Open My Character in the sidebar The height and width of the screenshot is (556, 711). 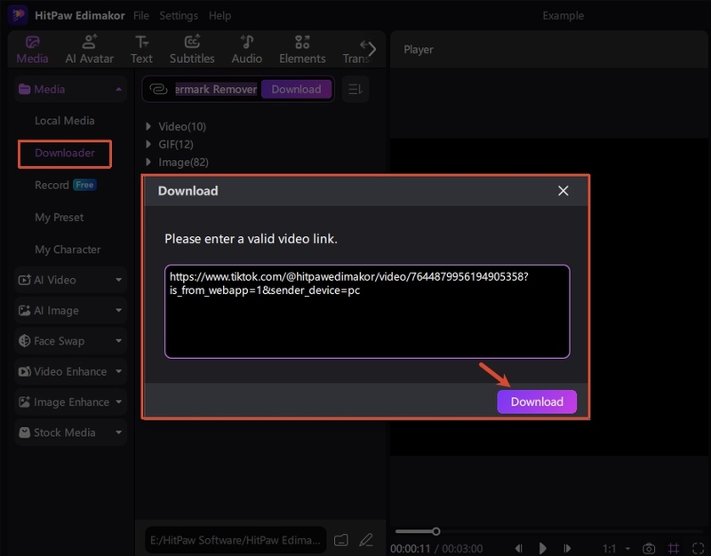pyautogui.click(x=68, y=250)
